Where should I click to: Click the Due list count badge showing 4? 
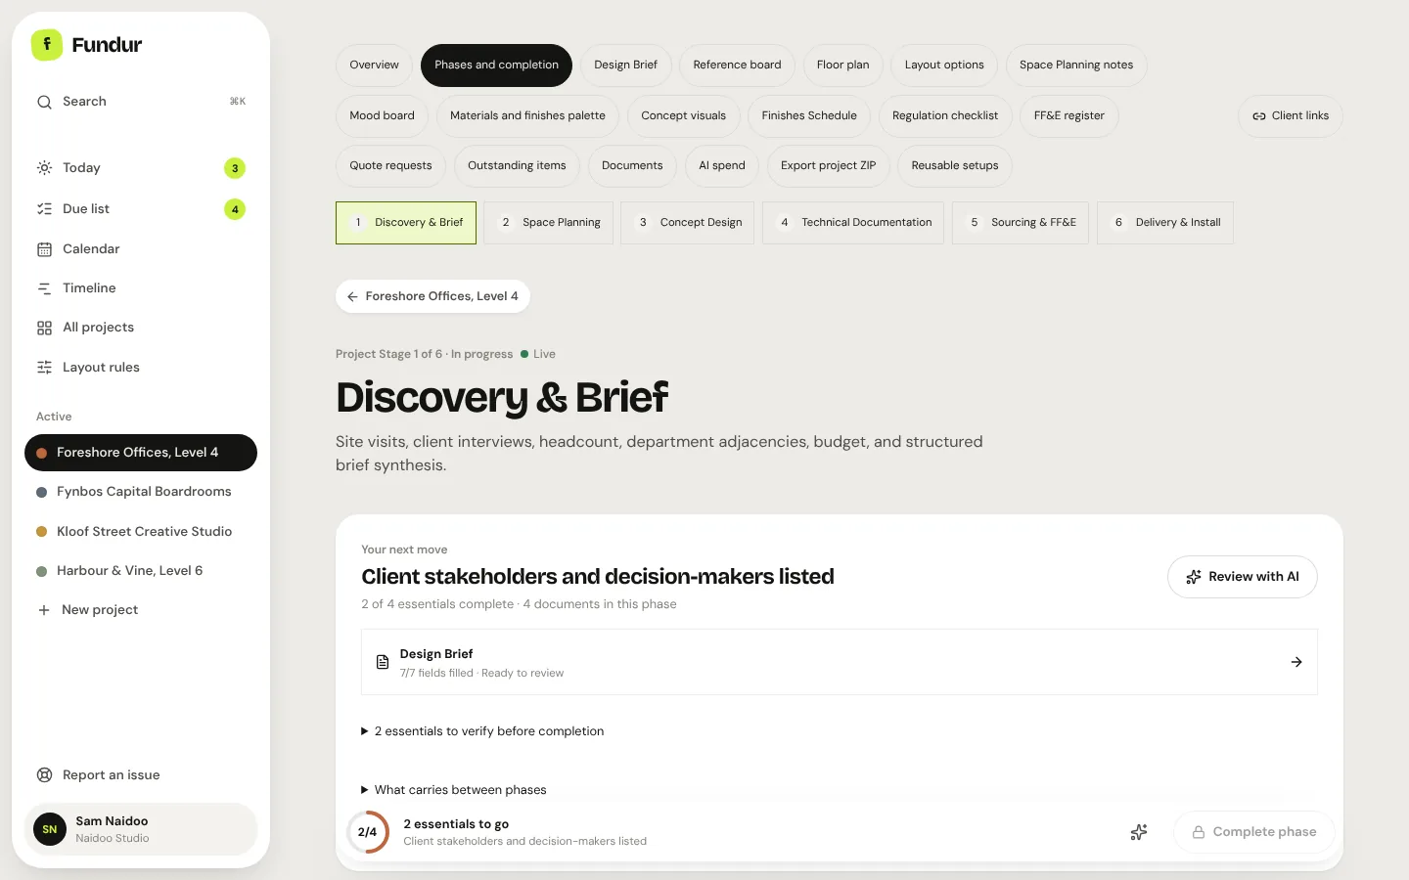click(235, 209)
